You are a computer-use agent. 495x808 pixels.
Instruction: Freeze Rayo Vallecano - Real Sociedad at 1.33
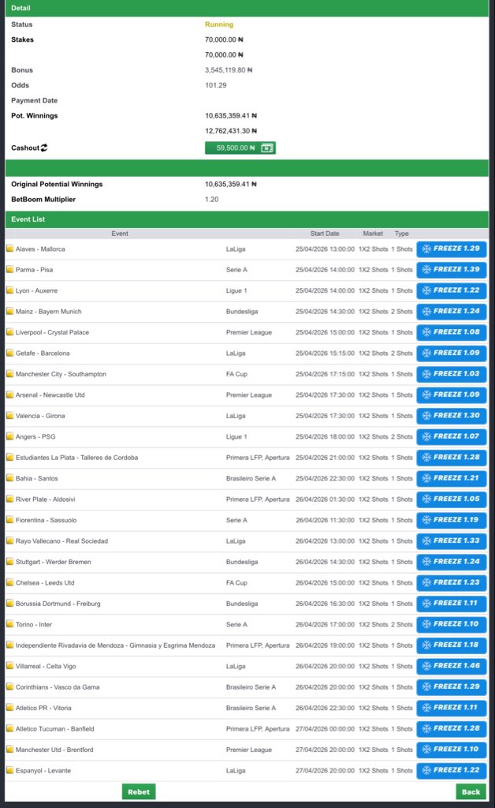point(452,541)
